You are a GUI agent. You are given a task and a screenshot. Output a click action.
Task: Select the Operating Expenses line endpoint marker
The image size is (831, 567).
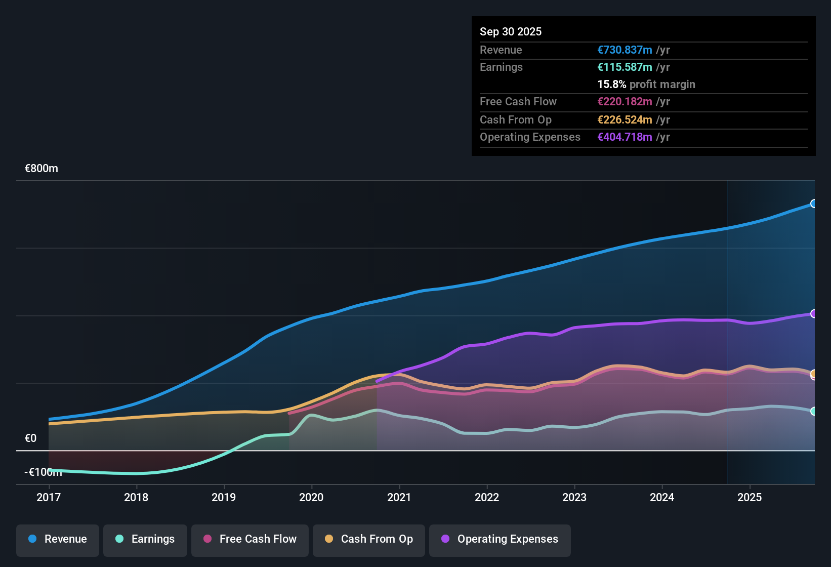point(814,314)
